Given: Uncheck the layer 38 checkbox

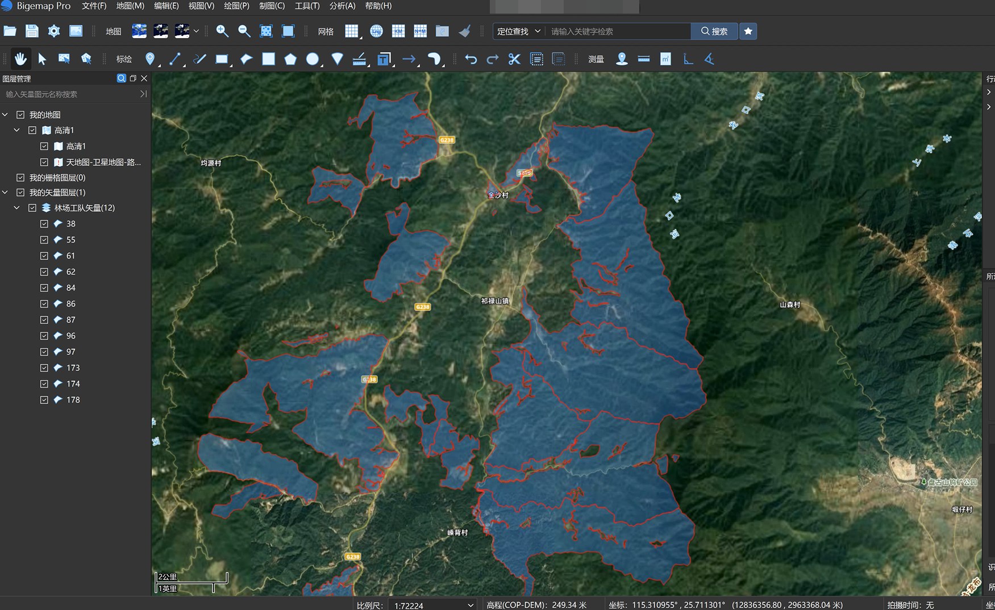Looking at the screenshot, I should tap(44, 224).
